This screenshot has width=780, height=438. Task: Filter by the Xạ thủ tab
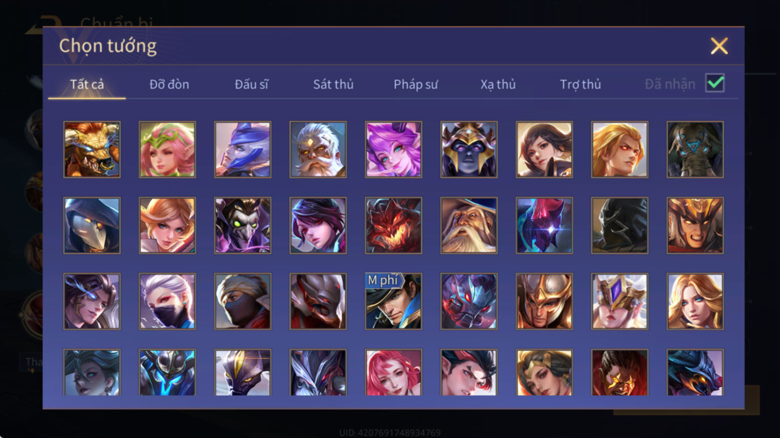click(498, 84)
